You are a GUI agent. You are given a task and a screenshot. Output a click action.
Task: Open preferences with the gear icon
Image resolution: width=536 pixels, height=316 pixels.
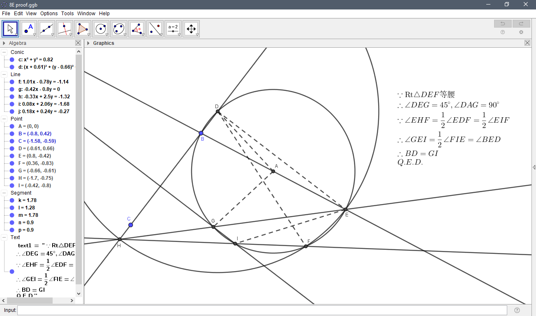coord(521,32)
